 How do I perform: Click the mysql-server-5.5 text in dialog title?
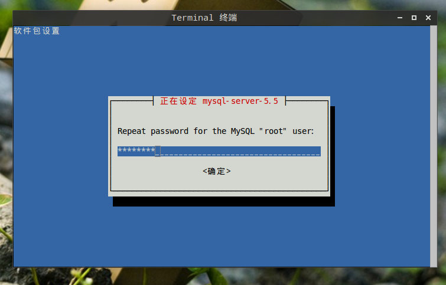(240, 101)
